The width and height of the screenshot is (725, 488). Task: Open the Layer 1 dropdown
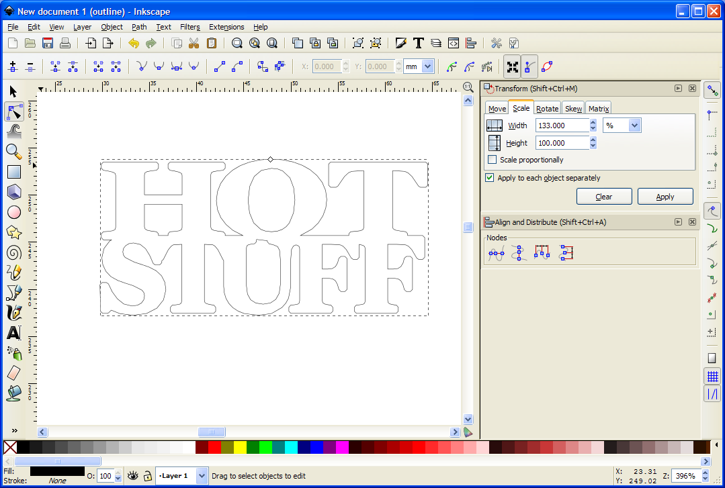[202, 475]
